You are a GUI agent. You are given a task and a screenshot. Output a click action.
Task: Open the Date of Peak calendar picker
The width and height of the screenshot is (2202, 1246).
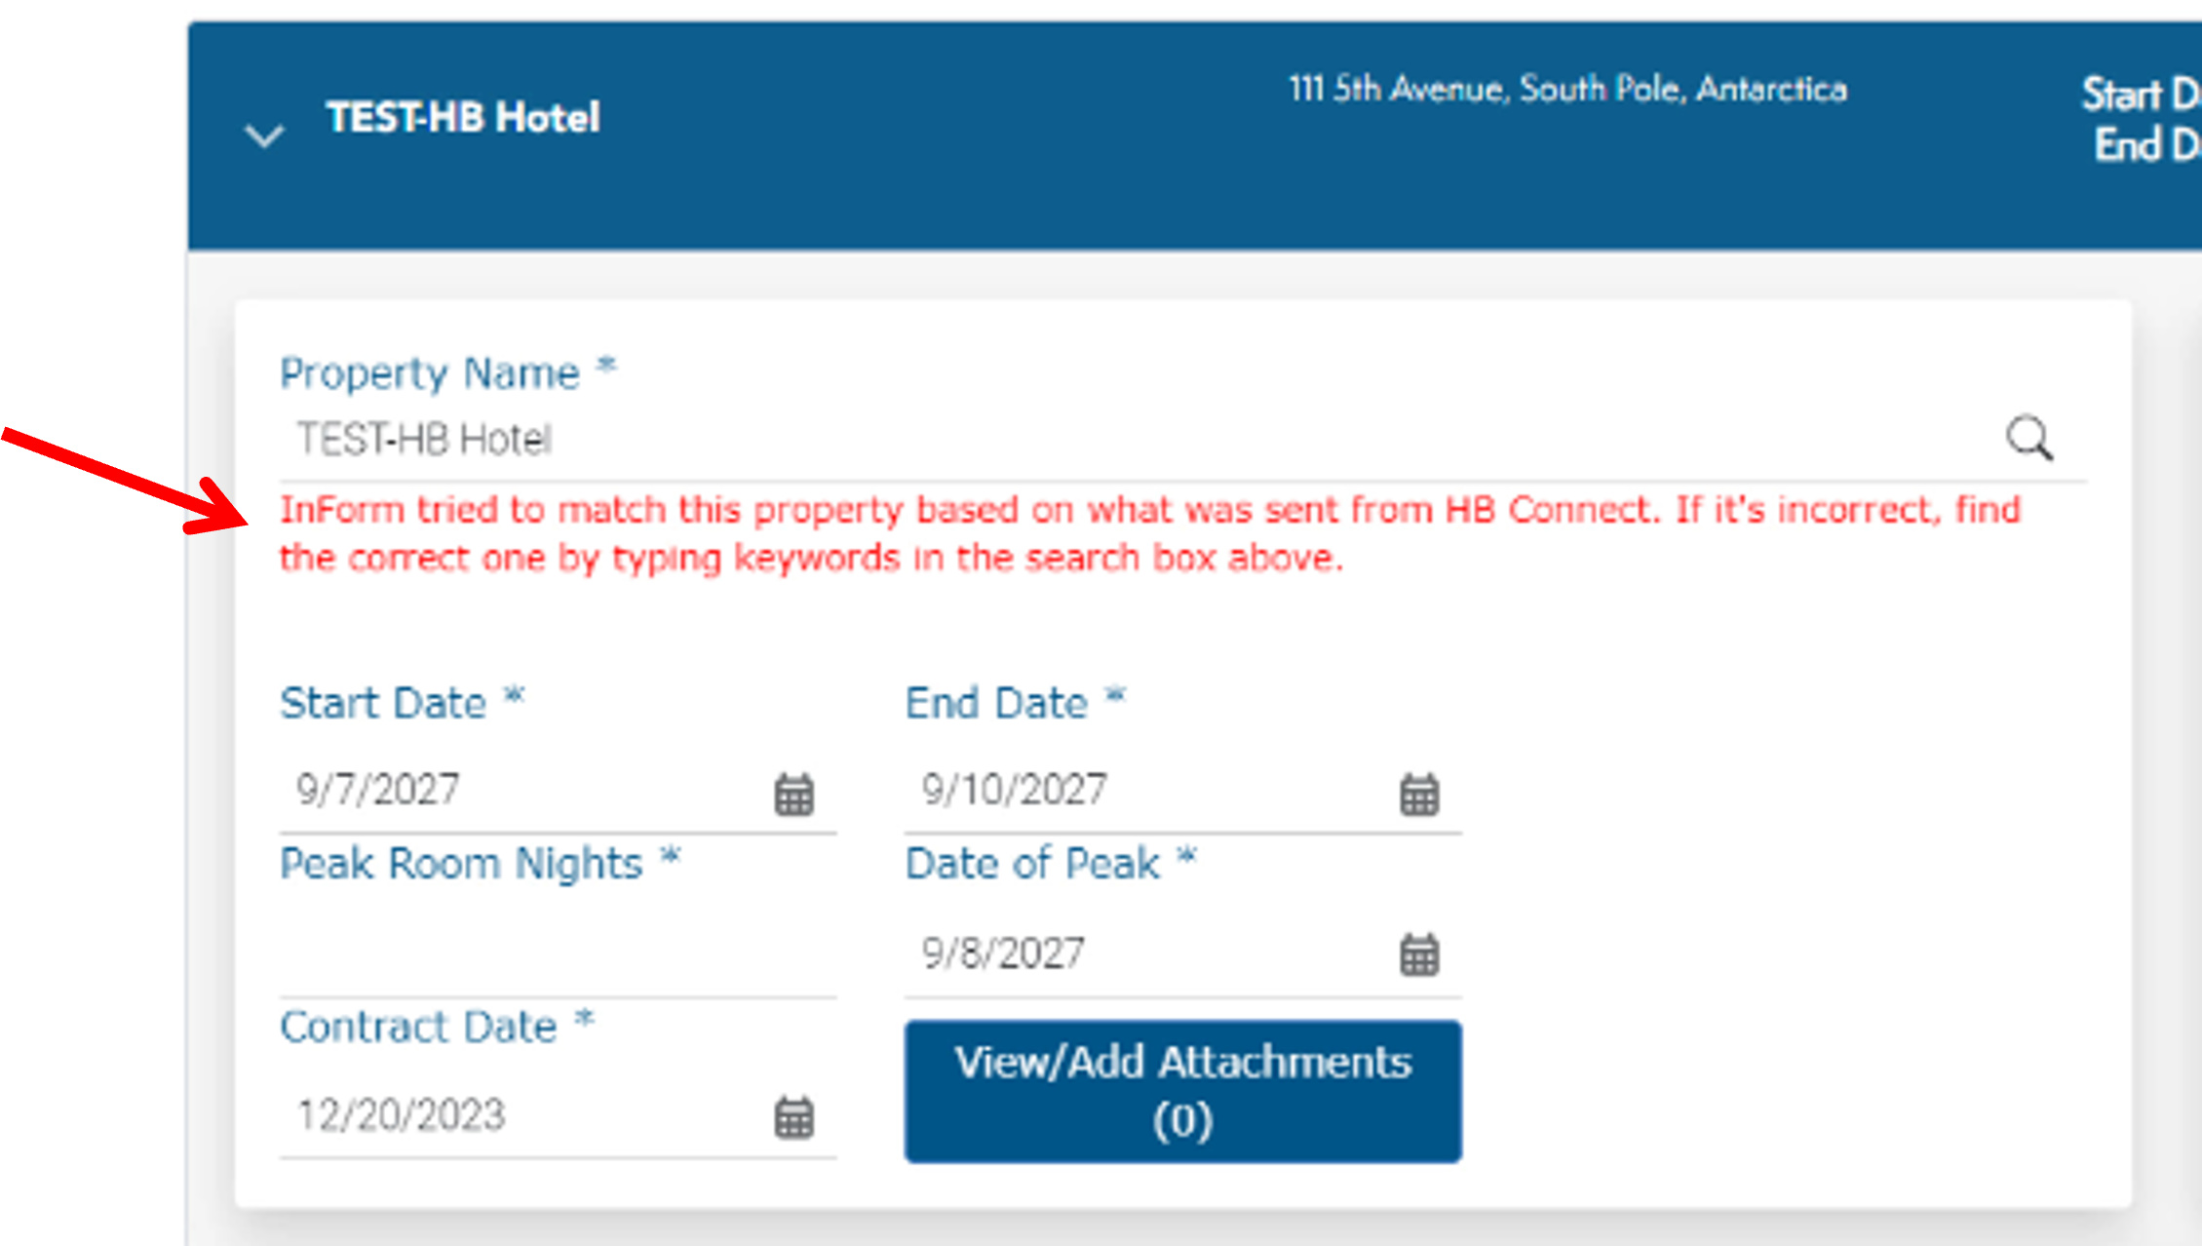pos(1420,954)
